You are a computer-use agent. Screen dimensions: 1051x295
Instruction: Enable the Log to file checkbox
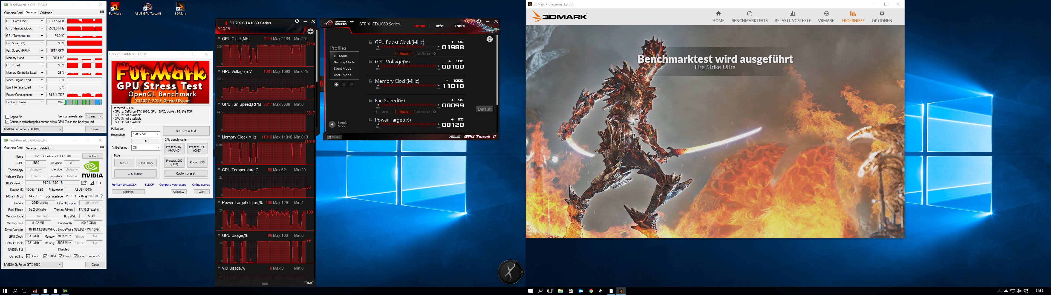tap(7, 117)
